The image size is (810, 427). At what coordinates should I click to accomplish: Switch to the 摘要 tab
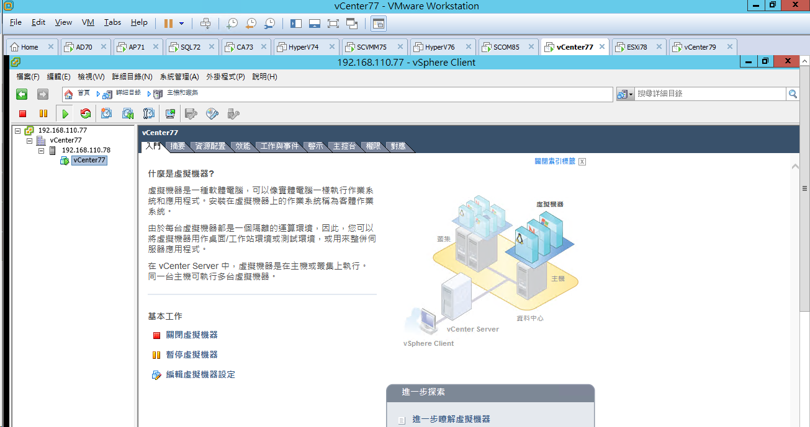tap(178, 147)
